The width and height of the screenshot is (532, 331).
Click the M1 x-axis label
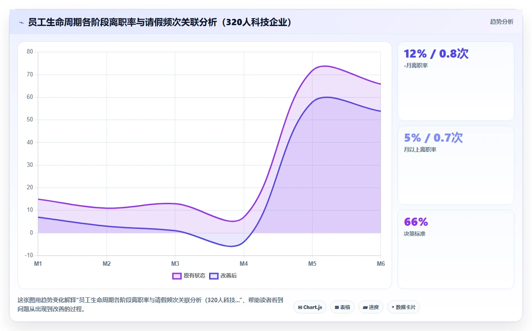[38, 264]
